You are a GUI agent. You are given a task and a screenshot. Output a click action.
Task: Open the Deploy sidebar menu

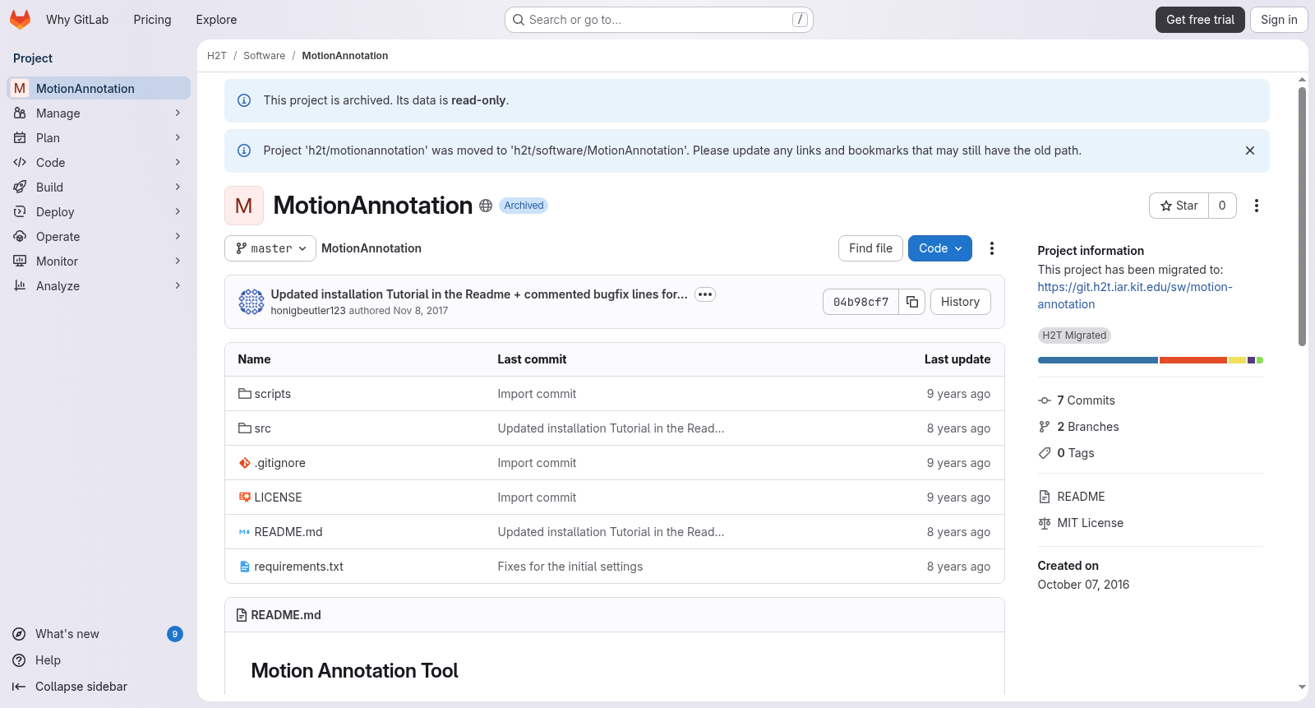click(99, 212)
